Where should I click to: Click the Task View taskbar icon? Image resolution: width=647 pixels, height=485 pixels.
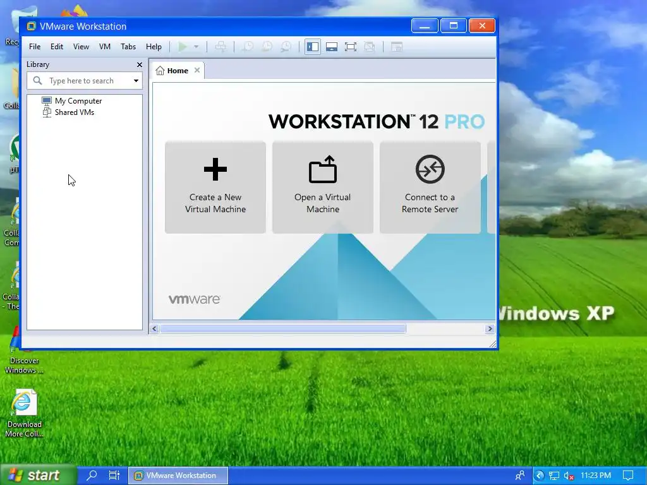click(x=114, y=475)
